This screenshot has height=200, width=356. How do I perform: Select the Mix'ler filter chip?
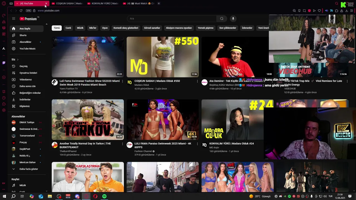coord(93,28)
